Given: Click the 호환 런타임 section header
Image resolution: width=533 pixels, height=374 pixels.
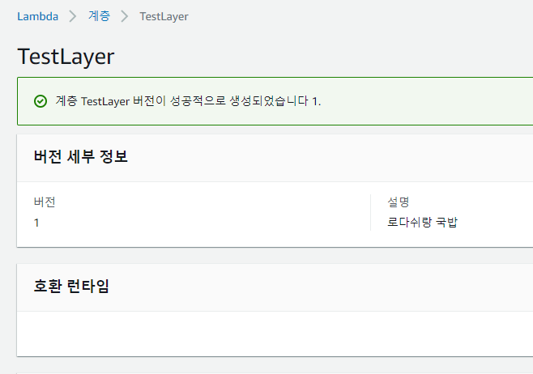Looking at the screenshot, I should (x=71, y=286).
